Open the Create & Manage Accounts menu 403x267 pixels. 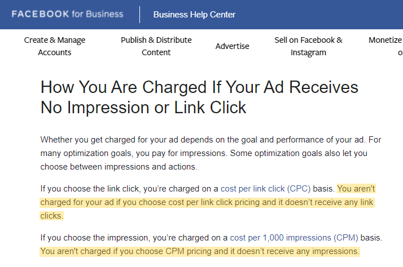tap(55, 46)
